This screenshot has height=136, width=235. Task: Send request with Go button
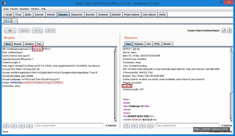[10, 30]
